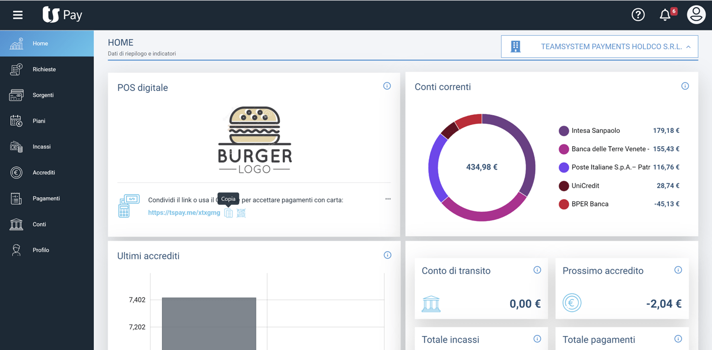
Task: Click the 7,202 axis label
Action: tap(137, 327)
